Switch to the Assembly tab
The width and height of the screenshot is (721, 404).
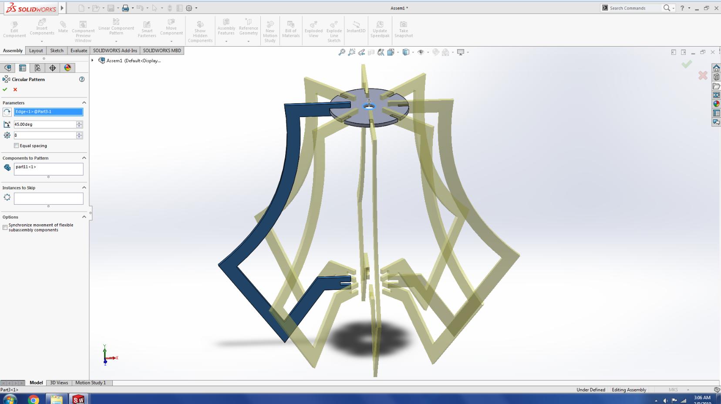[x=13, y=50]
